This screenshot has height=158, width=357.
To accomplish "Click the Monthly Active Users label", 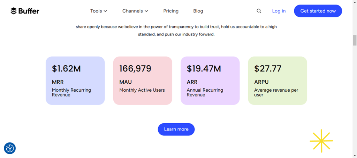I will (x=142, y=90).
